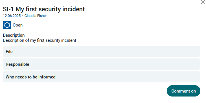Image resolution: width=206 pixels, height=103 pixels.
Task: Click the 'My first security incident' heading
Action: 50,9
